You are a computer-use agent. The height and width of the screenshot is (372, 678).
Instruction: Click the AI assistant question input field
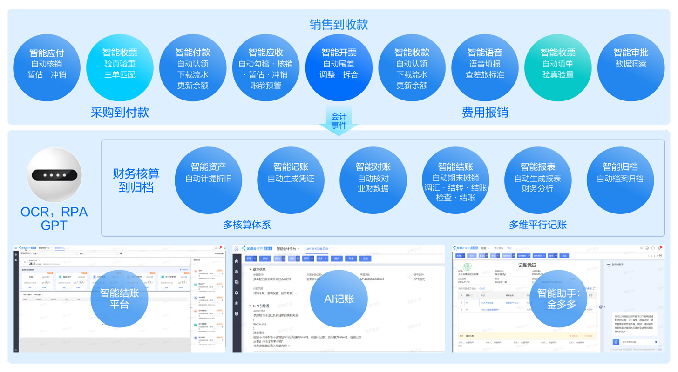[x=636, y=342]
